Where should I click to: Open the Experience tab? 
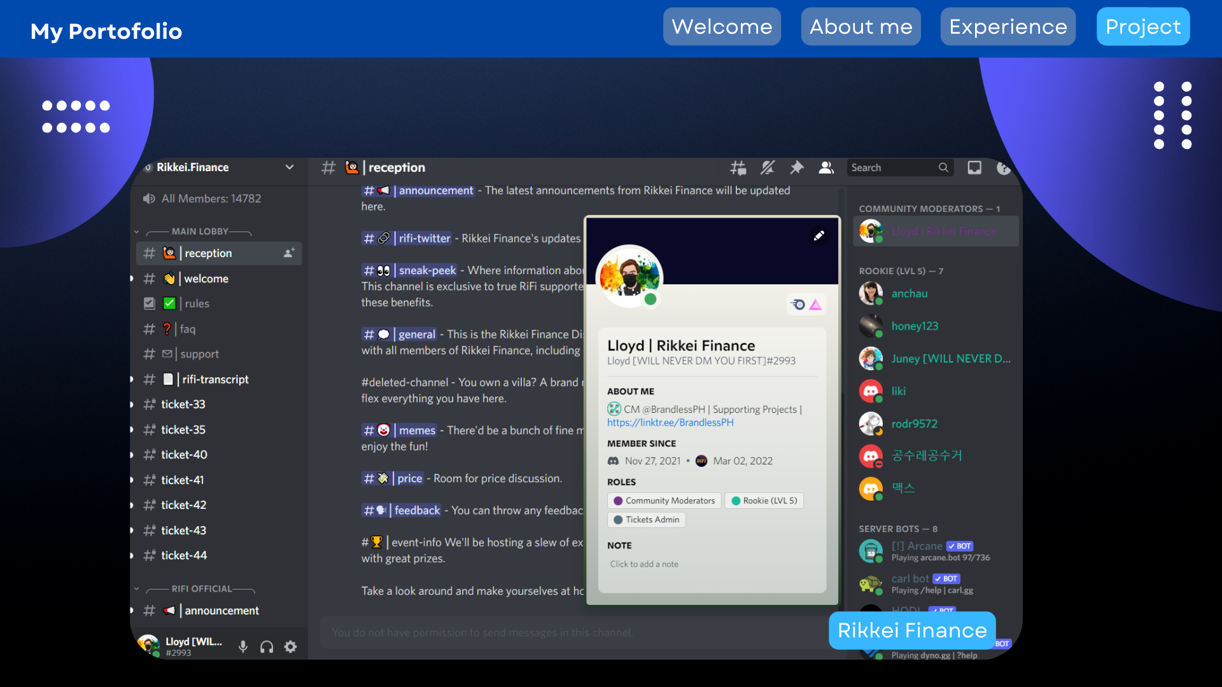pos(1008,27)
